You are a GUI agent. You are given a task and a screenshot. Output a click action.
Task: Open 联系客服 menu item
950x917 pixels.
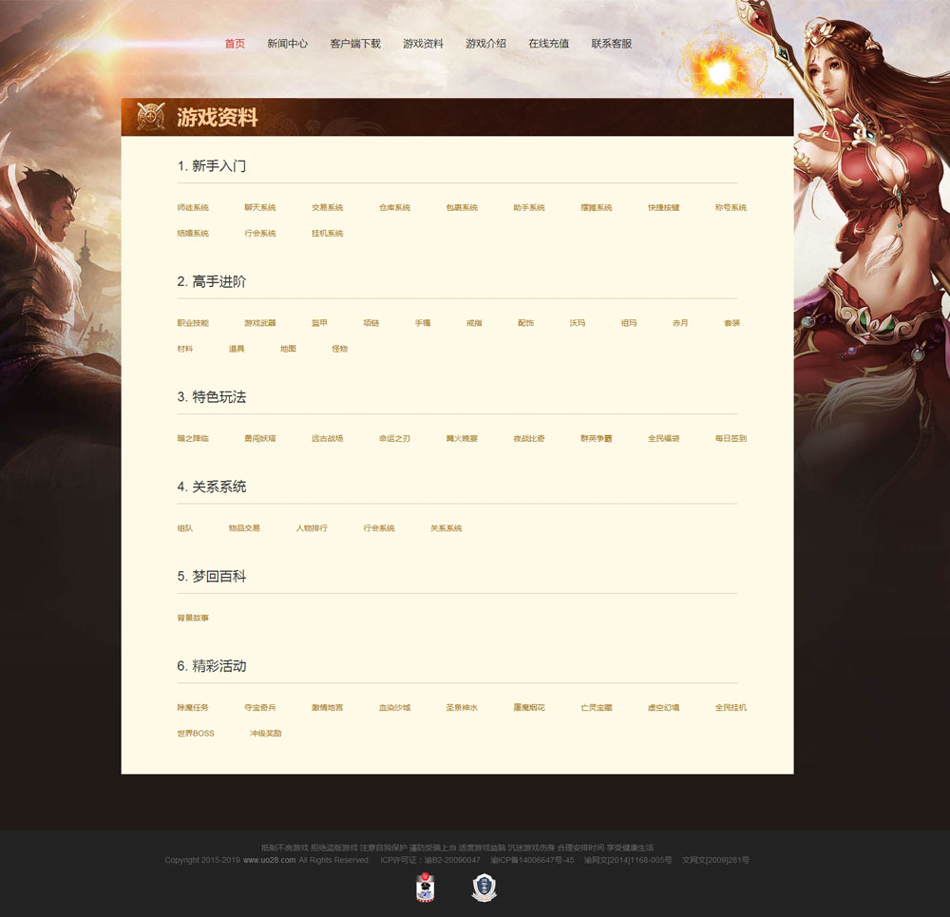pos(611,44)
